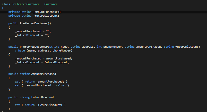Click the empty string assigned to _futureDiscount
The width and height of the screenshot is (207, 112).
(46, 35)
